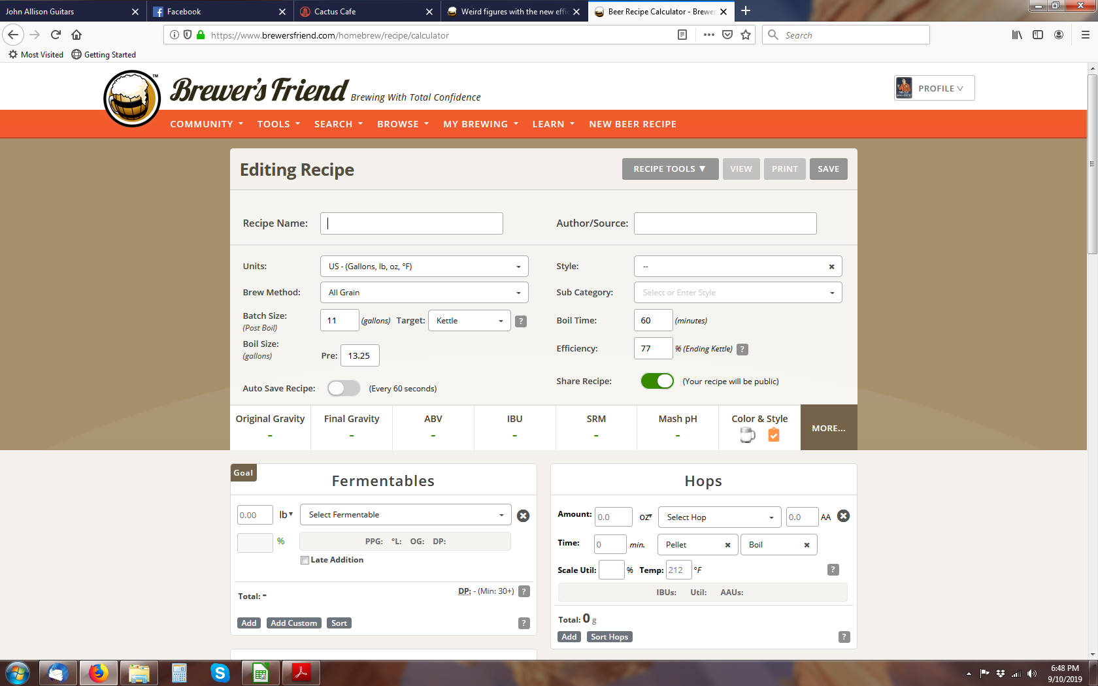The width and height of the screenshot is (1098, 686).
Task: Open a new browser tab
Action: coord(746,11)
